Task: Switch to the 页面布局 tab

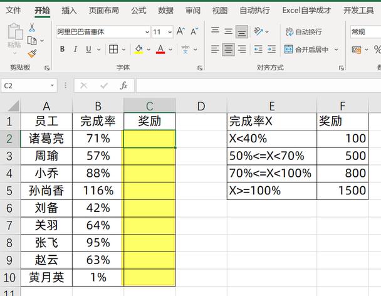Action: [x=104, y=11]
